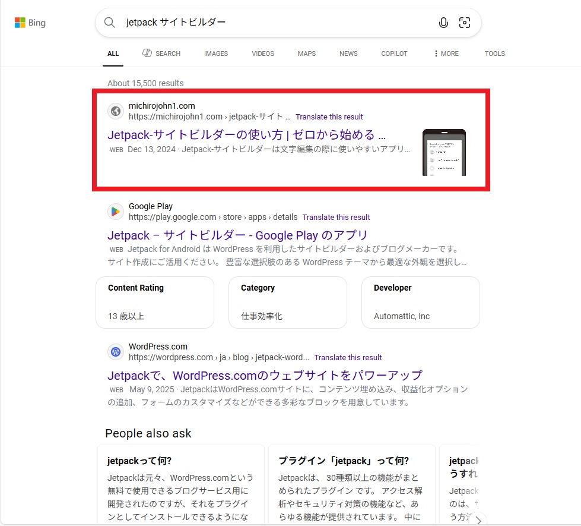Screen dimensions: 581x526
Task: Click the 'Dec 13, 2024' snippet text
Action: (151, 149)
